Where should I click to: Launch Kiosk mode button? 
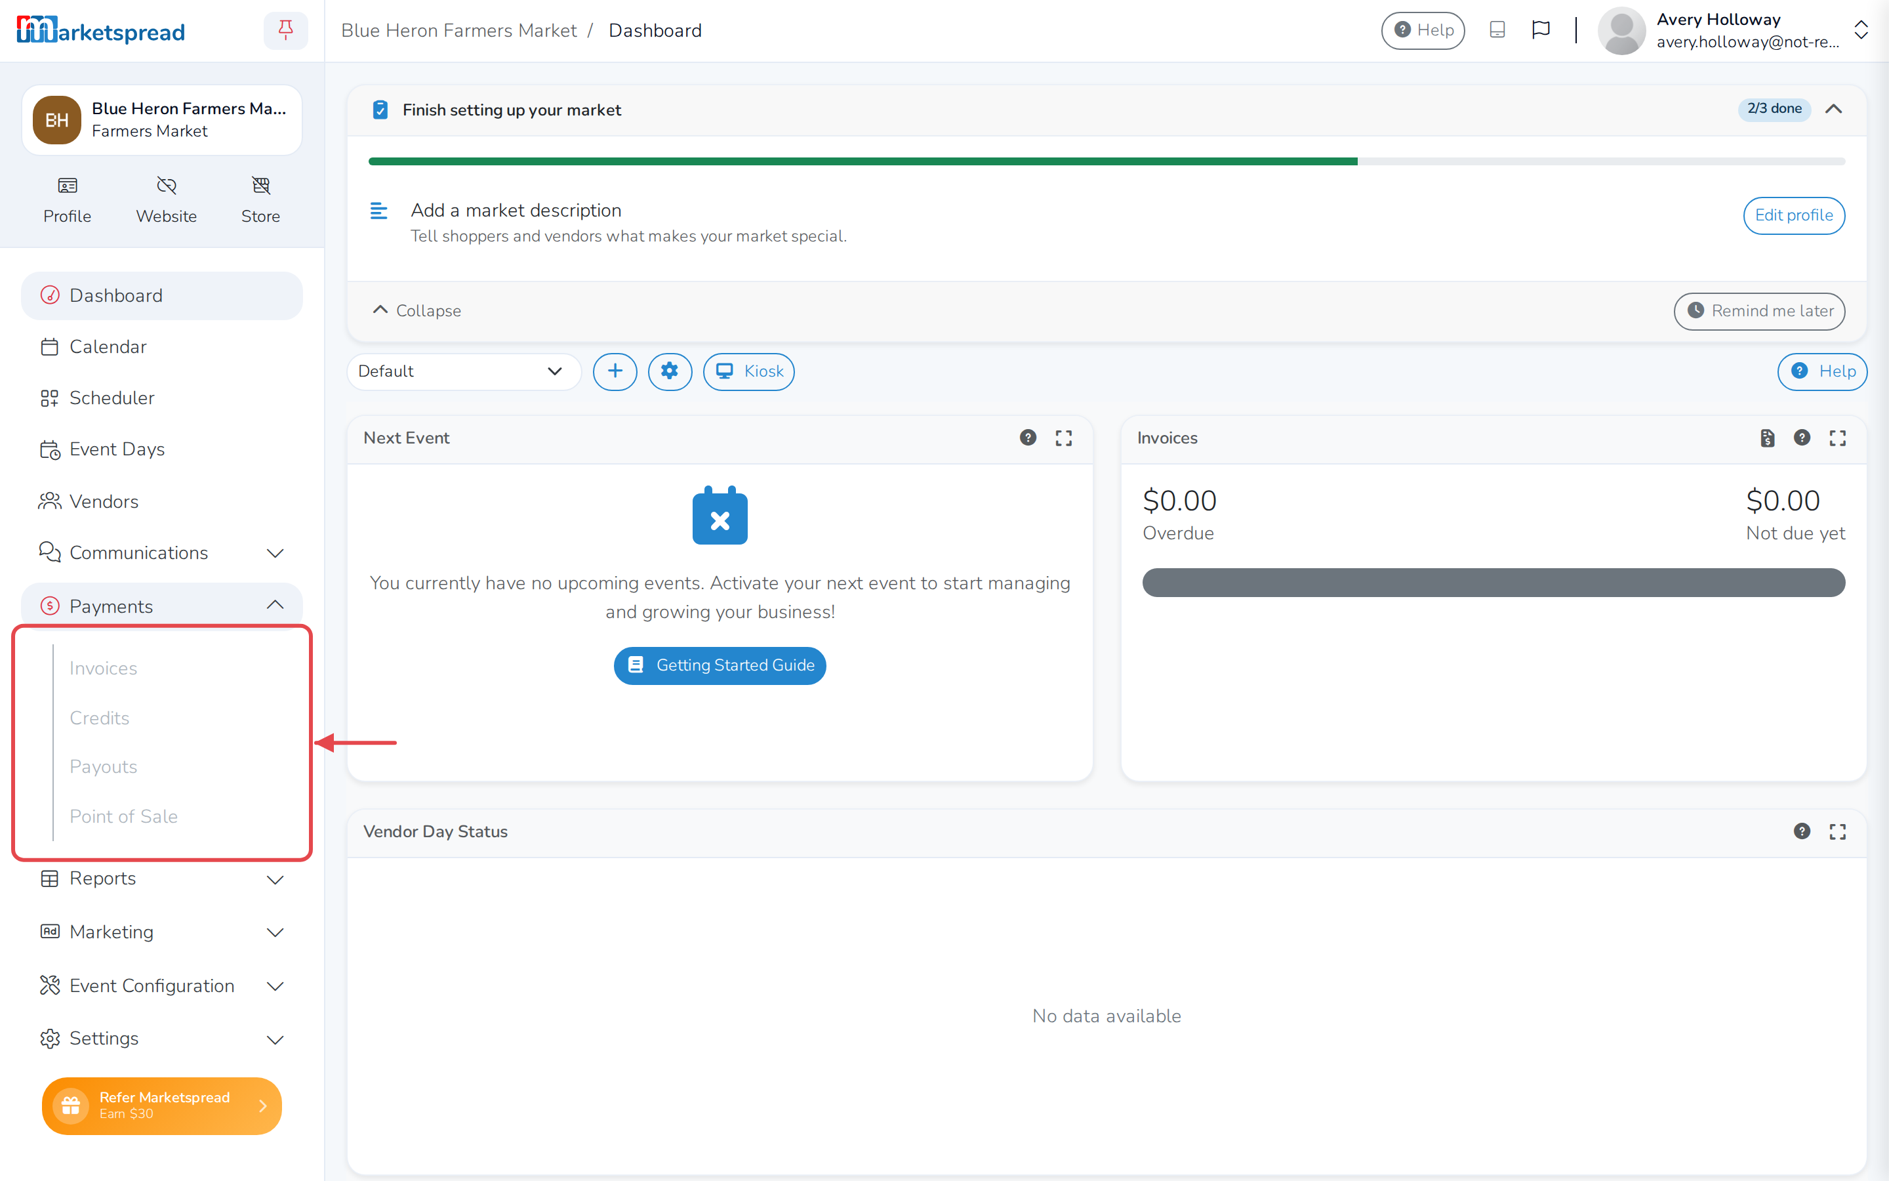click(749, 371)
